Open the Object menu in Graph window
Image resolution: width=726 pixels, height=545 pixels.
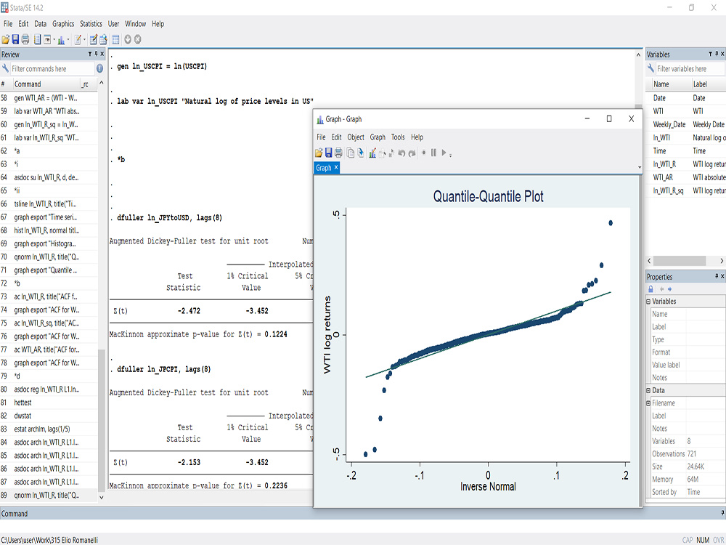coord(356,137)
